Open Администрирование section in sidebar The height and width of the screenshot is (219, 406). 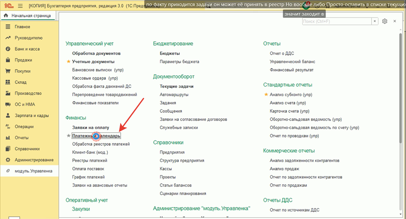[x=29, y=160]
